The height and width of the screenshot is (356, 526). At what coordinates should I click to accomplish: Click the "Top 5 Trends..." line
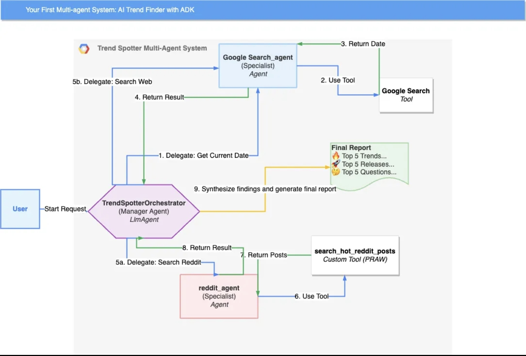click(364, 156)
